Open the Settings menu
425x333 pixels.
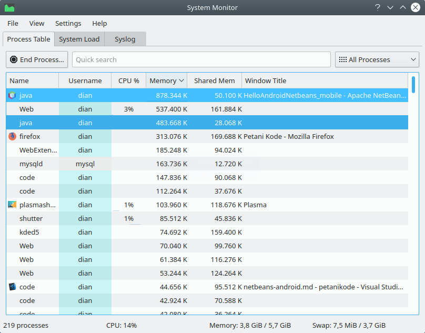pos(68,23)
